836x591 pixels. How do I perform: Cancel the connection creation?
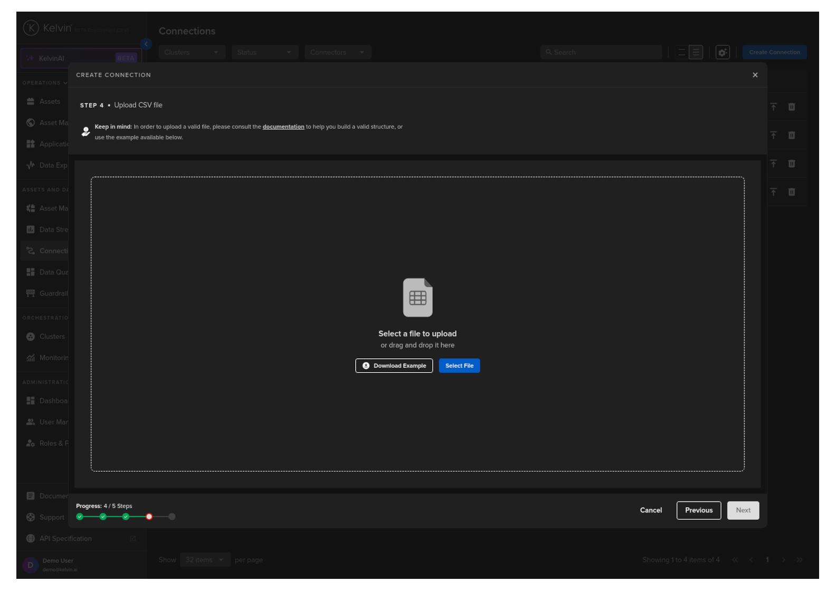tap(650, 510)
